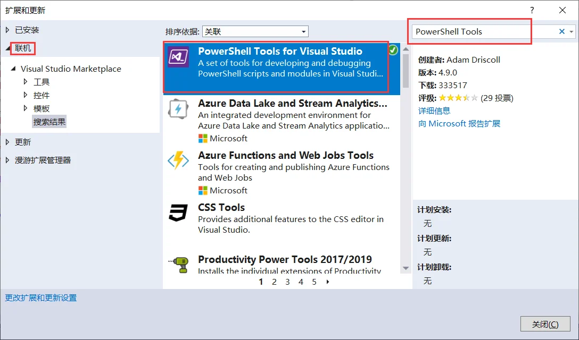Select Productivity Power Tools 2017/2019 title
This screenshot has width=579, height=340.
[285, 259]
